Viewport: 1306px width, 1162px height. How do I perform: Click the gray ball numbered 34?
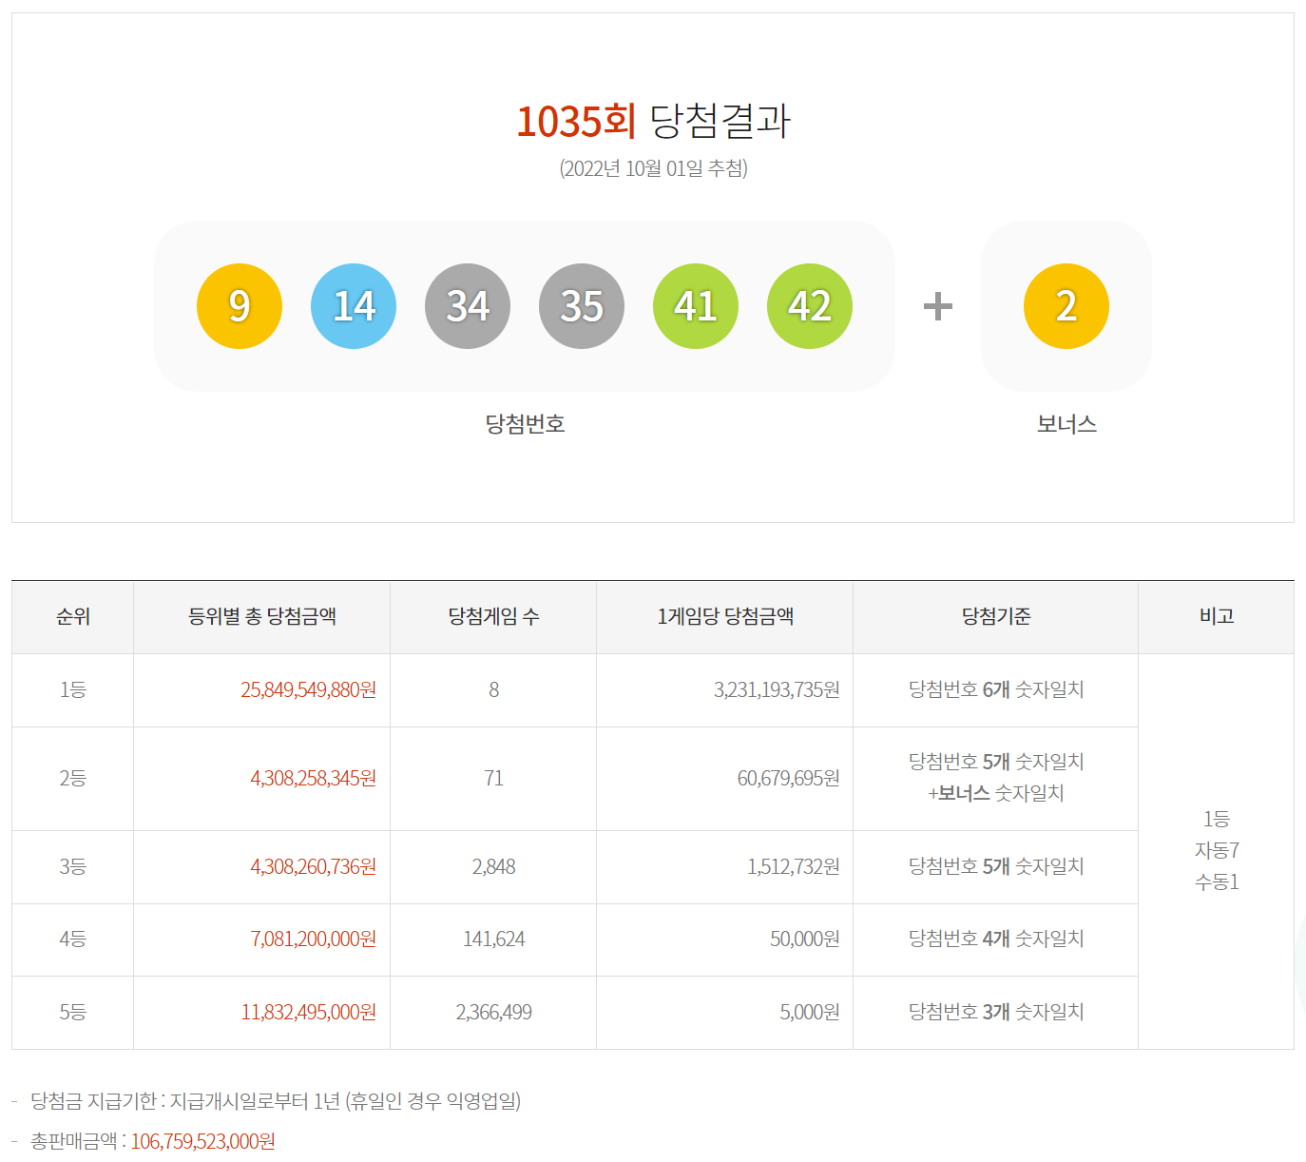click(x=467, y=305)
